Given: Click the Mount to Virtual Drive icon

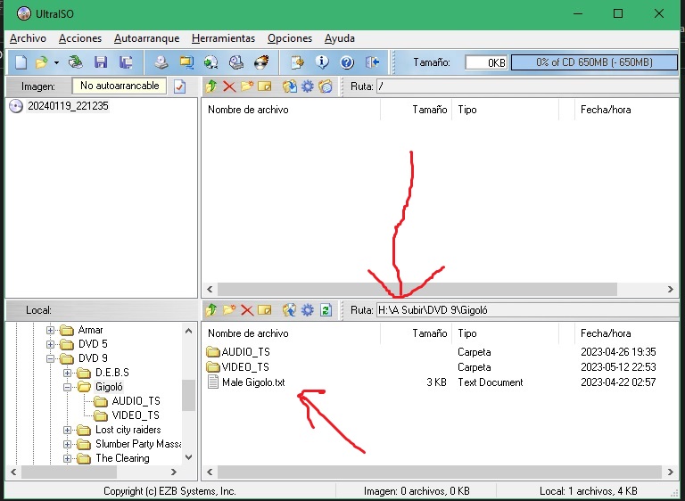Looking at the screenshot, I should [x=236, y=62].
